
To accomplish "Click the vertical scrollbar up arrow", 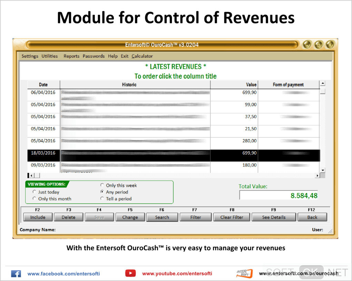I will [323, 83].
